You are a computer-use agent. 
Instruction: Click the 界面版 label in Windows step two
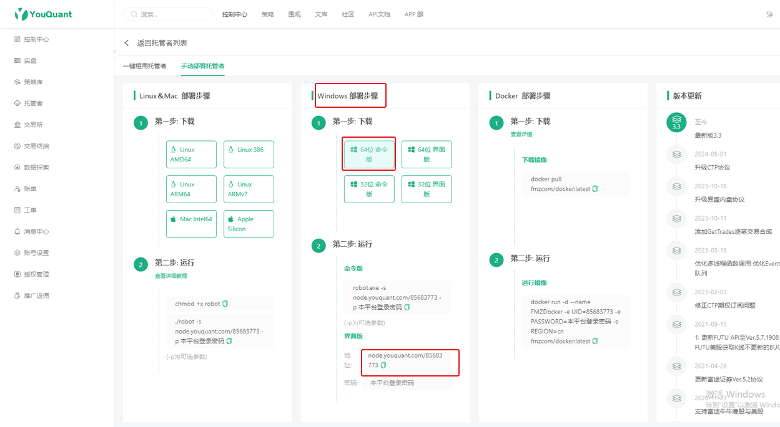coord(353,337)
